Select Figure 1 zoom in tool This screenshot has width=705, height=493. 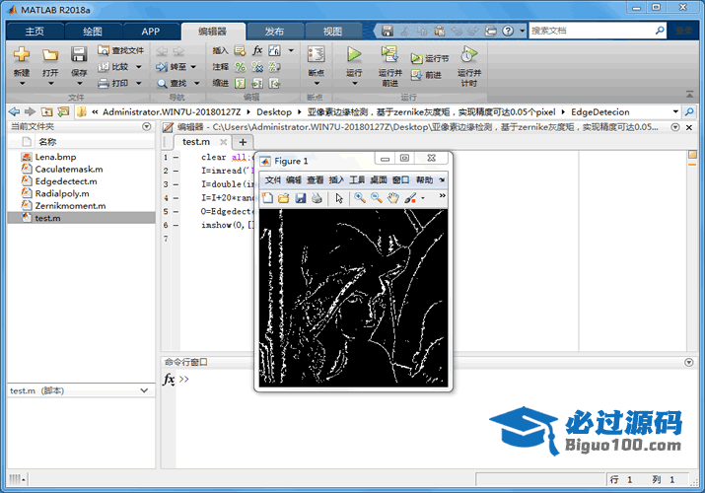pyautogui.click(x=360, y=198)
